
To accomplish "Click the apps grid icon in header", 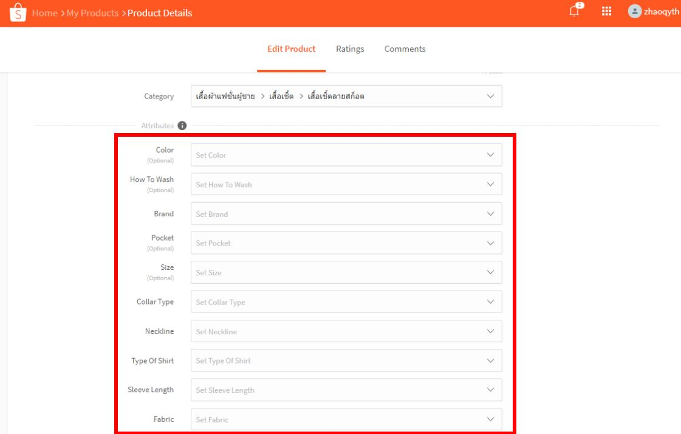I will (606, 12).
